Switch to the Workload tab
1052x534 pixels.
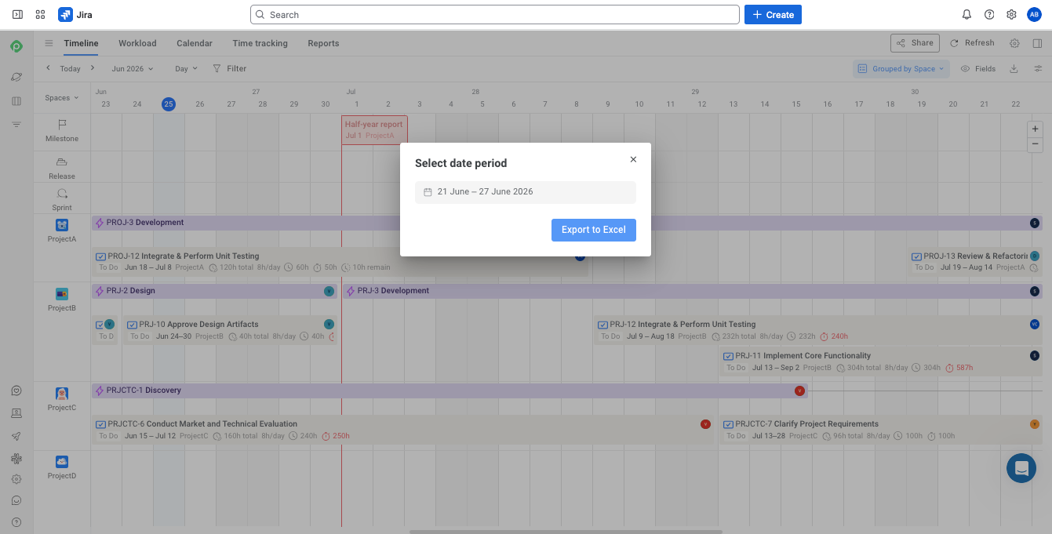coord(137,43)
